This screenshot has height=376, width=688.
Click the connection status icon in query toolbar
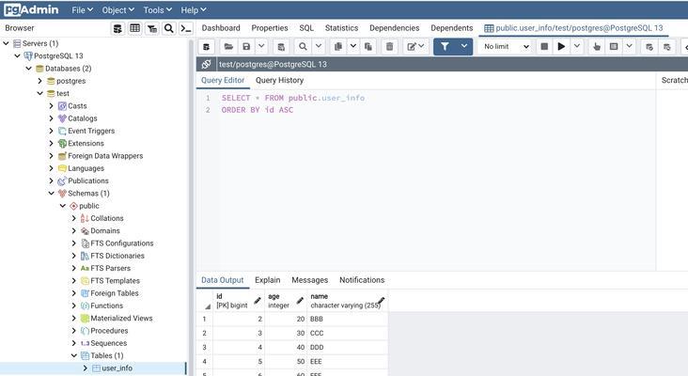tap(206, 46)
